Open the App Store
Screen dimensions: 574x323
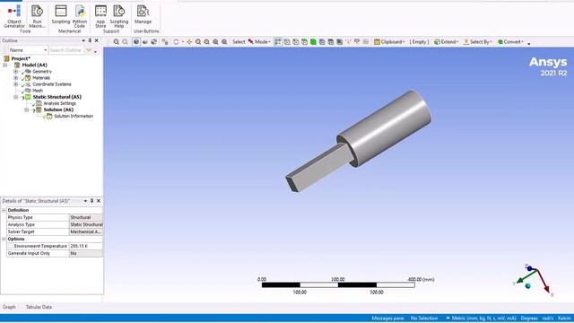[100, 16]
